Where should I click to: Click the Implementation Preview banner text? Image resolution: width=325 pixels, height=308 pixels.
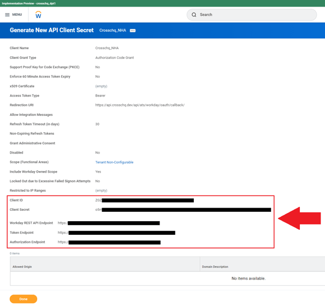click(x=28, y=3)
